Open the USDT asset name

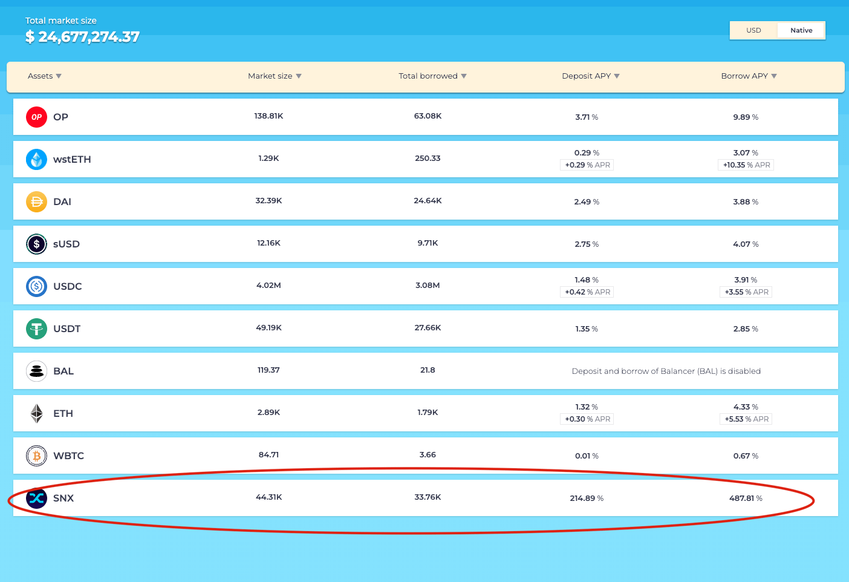point(67,329)
